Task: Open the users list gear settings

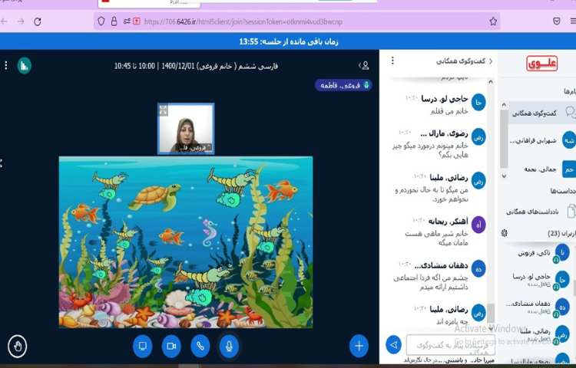Action: [x=504, y=233]
